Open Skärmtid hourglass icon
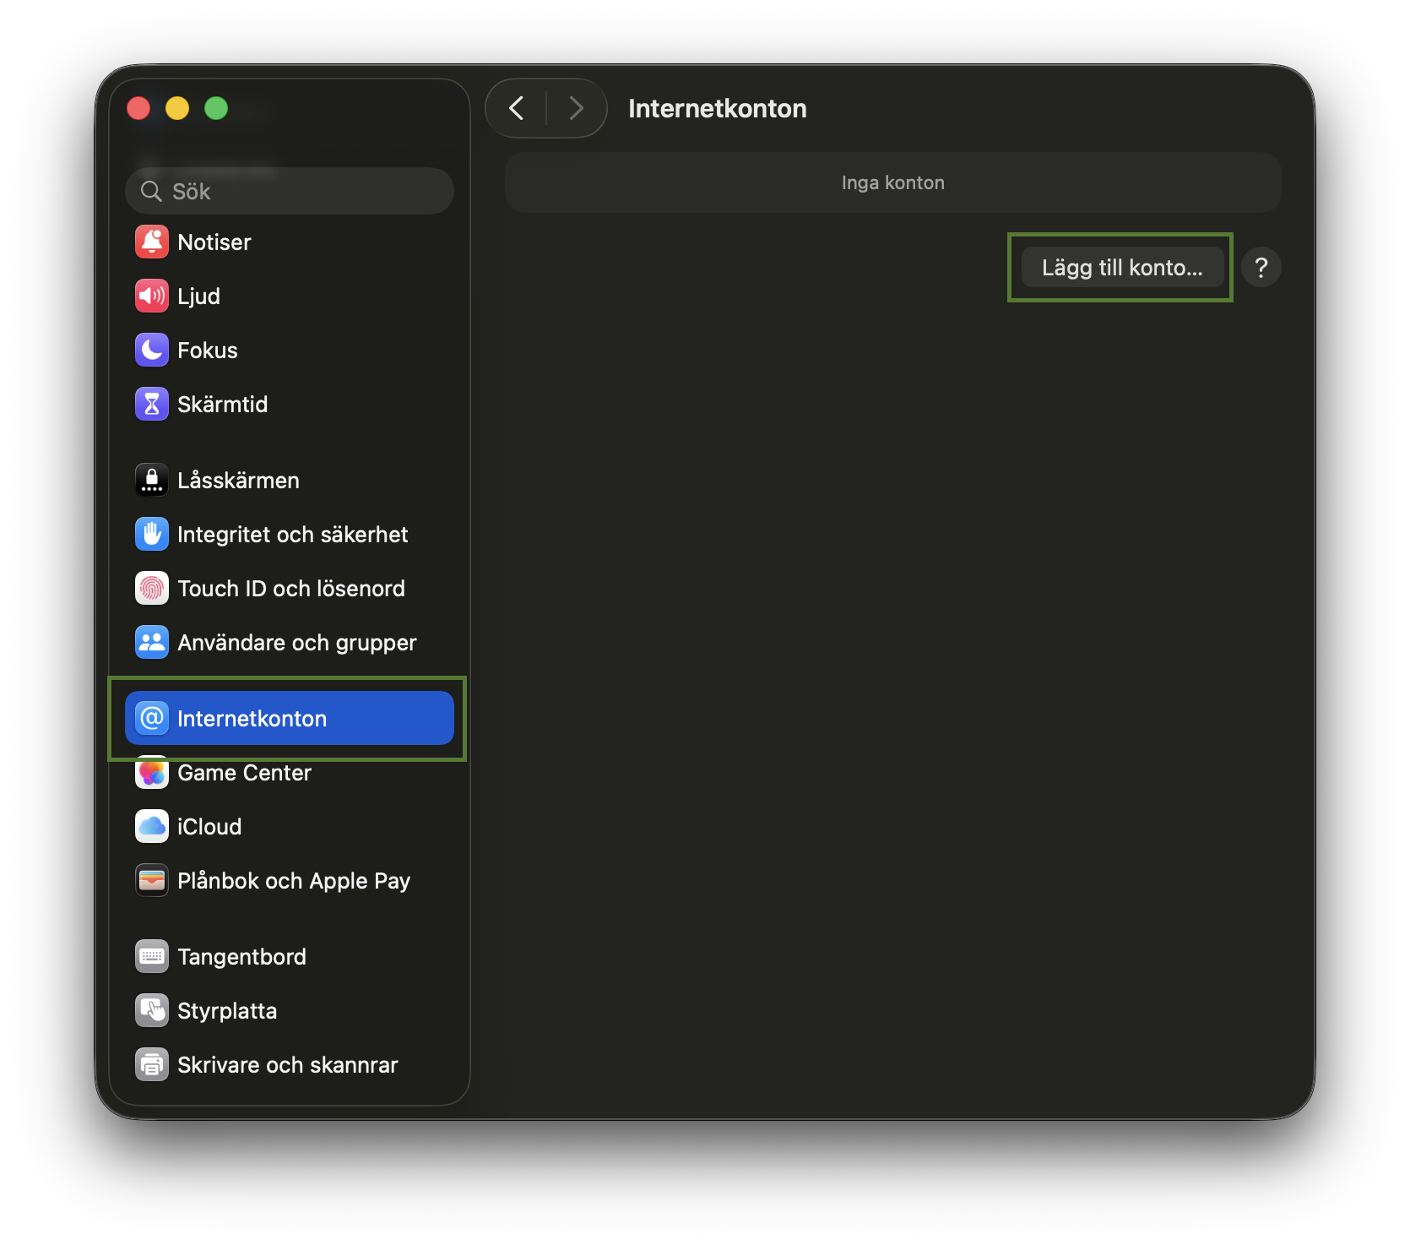The width and height of the screenshot is (1410, 1245). point(152,405)
